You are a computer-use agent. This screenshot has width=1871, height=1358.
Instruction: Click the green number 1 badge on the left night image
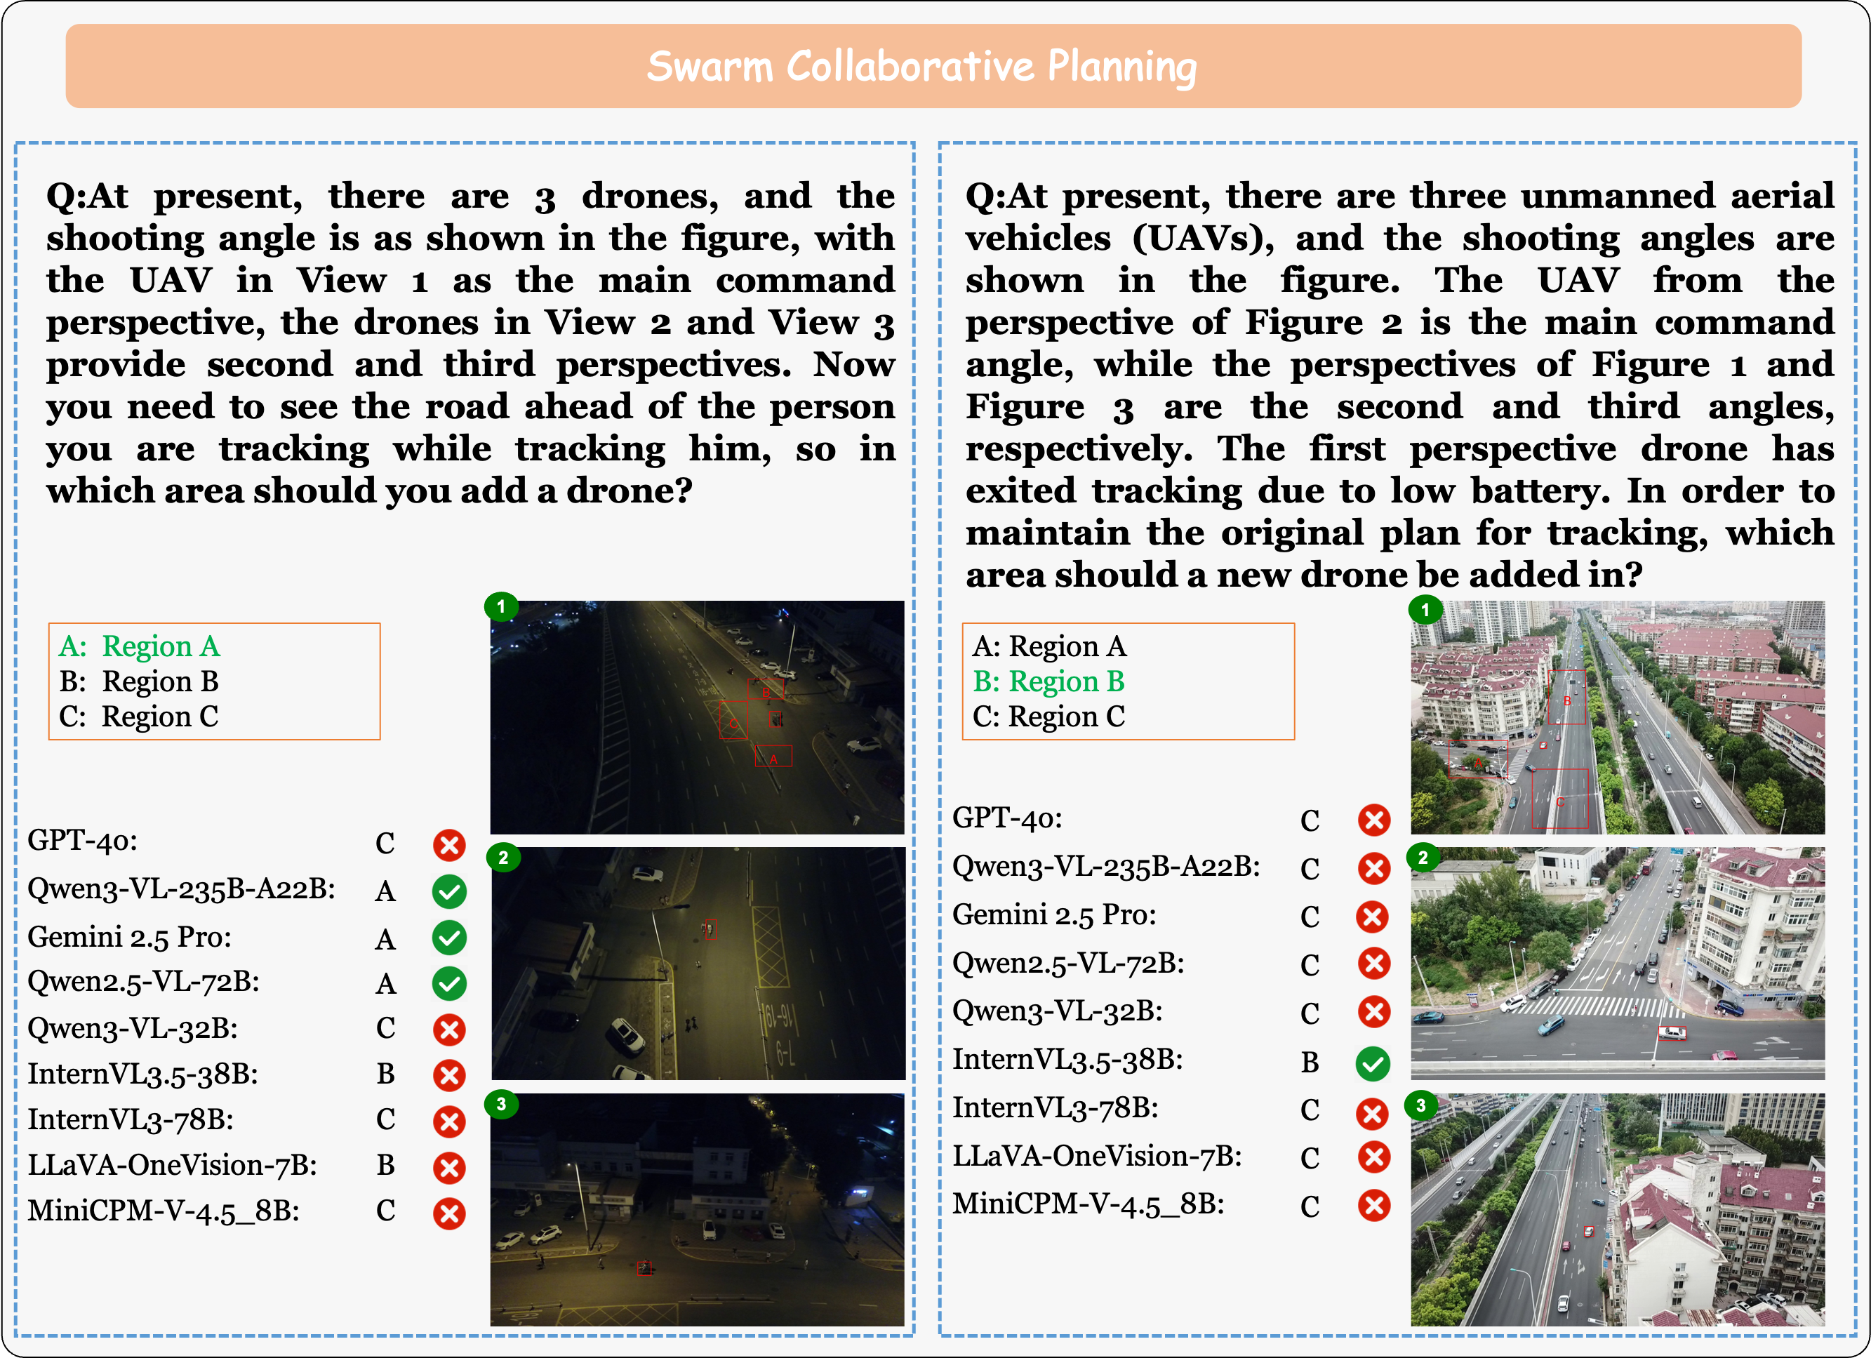[501, 606]
